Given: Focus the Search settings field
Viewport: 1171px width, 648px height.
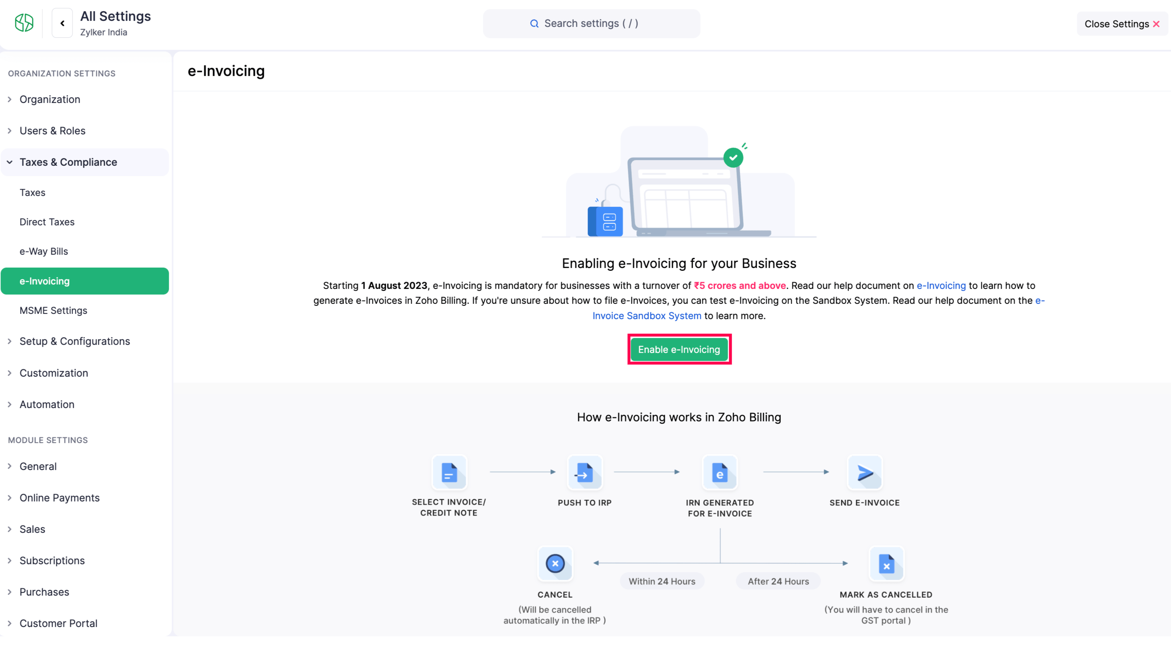Looking at the screenshot, I should 591,24.
